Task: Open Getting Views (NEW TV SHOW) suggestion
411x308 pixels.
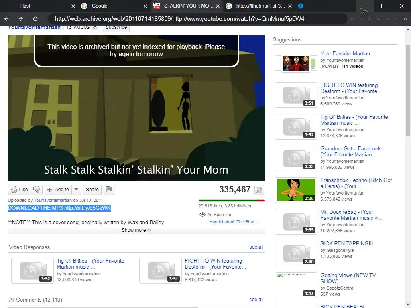Action: pos(348,278)
